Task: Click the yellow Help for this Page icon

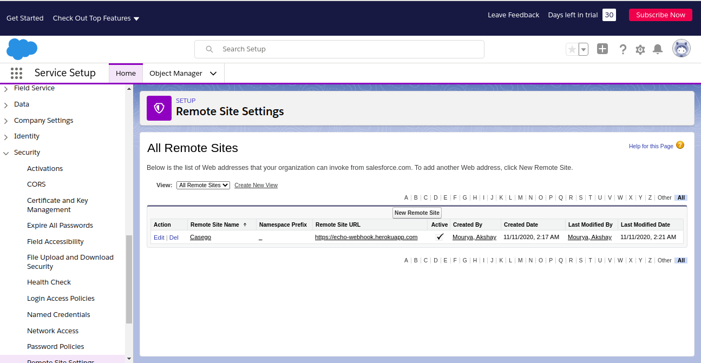Action: (x=680, y=145)
